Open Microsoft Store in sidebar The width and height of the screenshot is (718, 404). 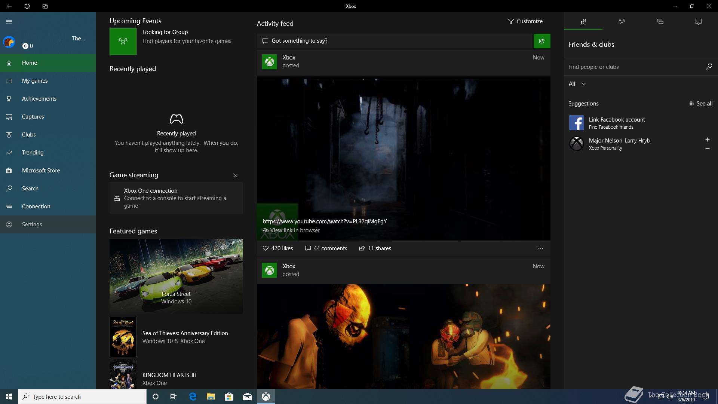[48, 171]
